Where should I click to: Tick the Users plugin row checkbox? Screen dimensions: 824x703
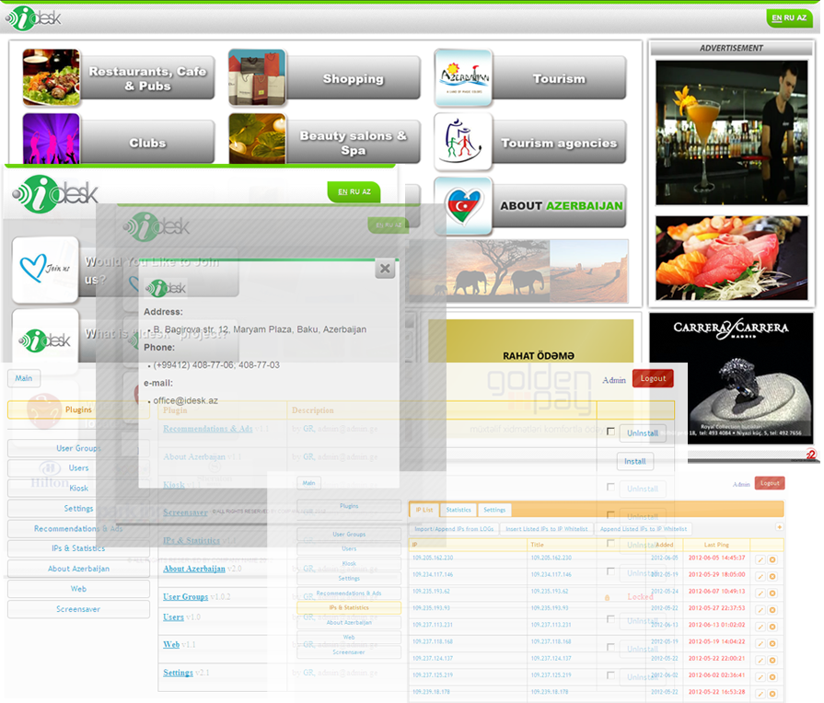[x=610, y=619]
